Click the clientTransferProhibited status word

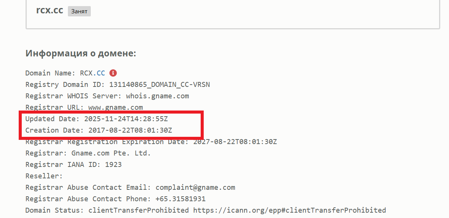138,210
